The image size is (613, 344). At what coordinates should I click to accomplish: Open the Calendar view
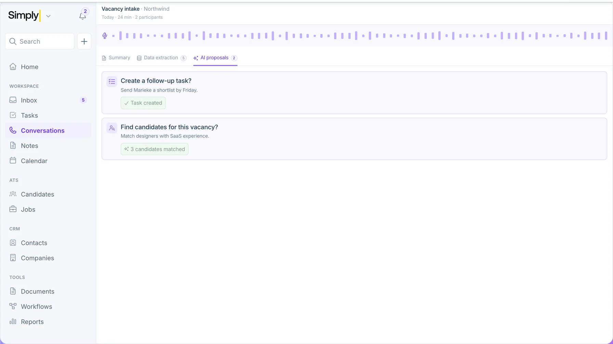coord(48,161)
